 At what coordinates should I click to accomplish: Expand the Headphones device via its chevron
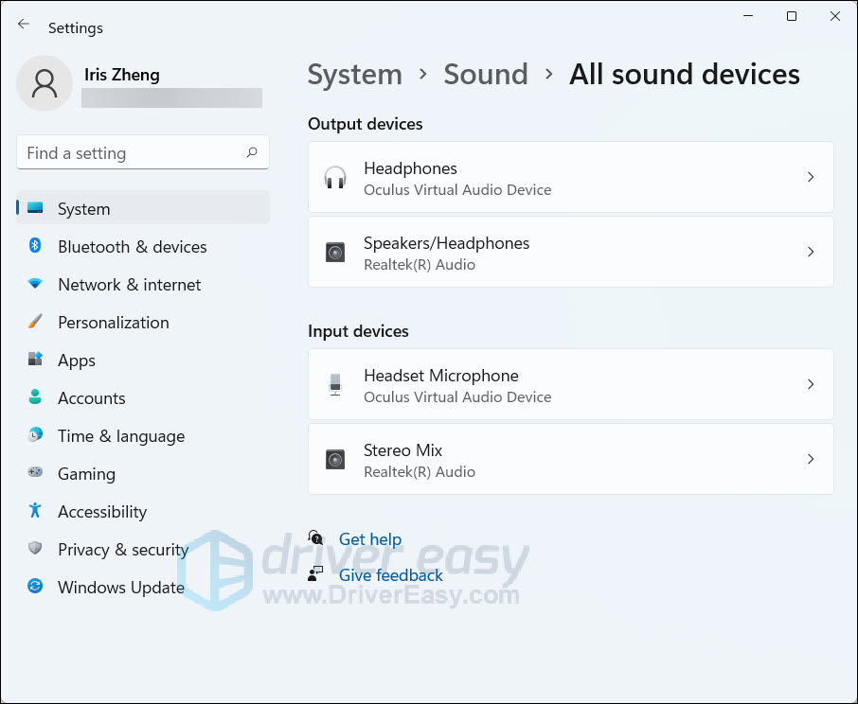coord(811,177)
